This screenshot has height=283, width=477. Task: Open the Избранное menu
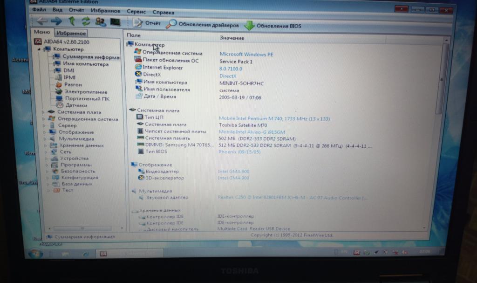coord(105,11)
